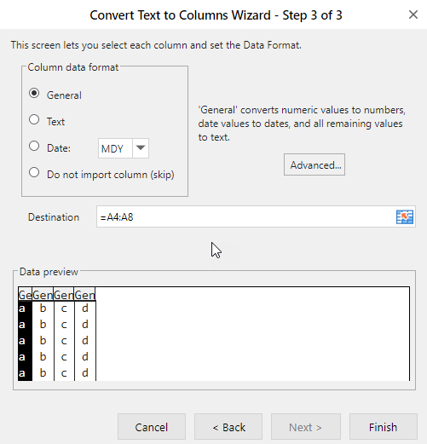This screenshot has height=444, width=427.
Task: Select second General column header in preview
Action: coord(43,295)
